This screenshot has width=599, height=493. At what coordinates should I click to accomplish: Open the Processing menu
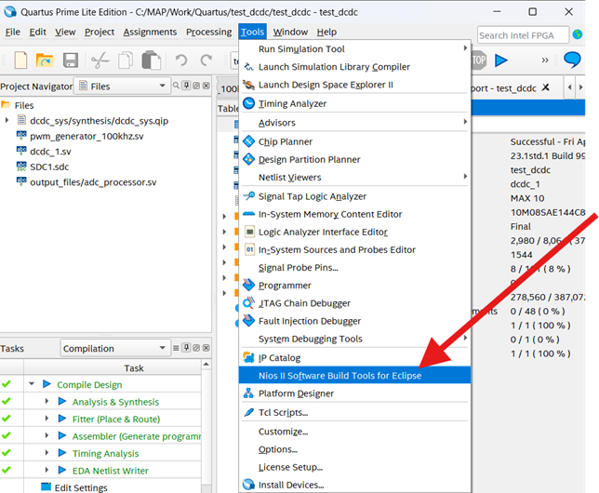(x=208, y=33)
